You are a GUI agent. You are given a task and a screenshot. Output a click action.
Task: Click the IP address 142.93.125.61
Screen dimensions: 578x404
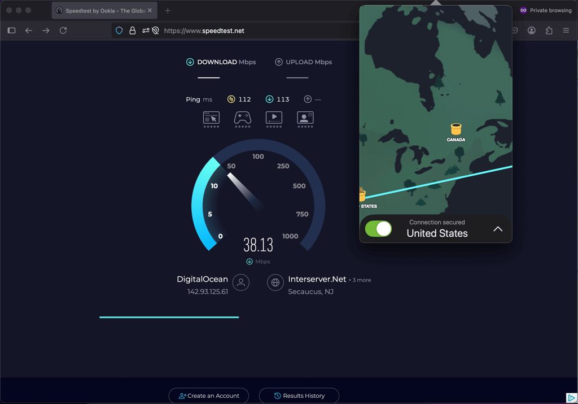tap(208, 292)
